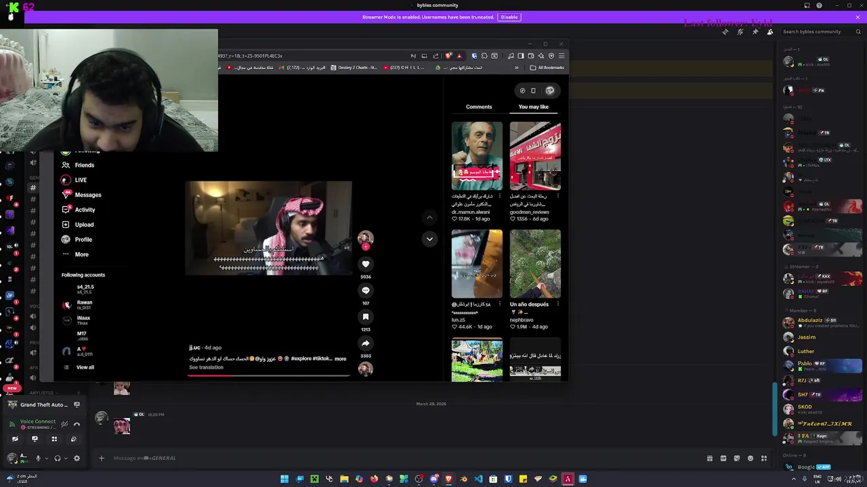Start an activity in voice panel
The image size is (867, 487).
pos(54,439)
